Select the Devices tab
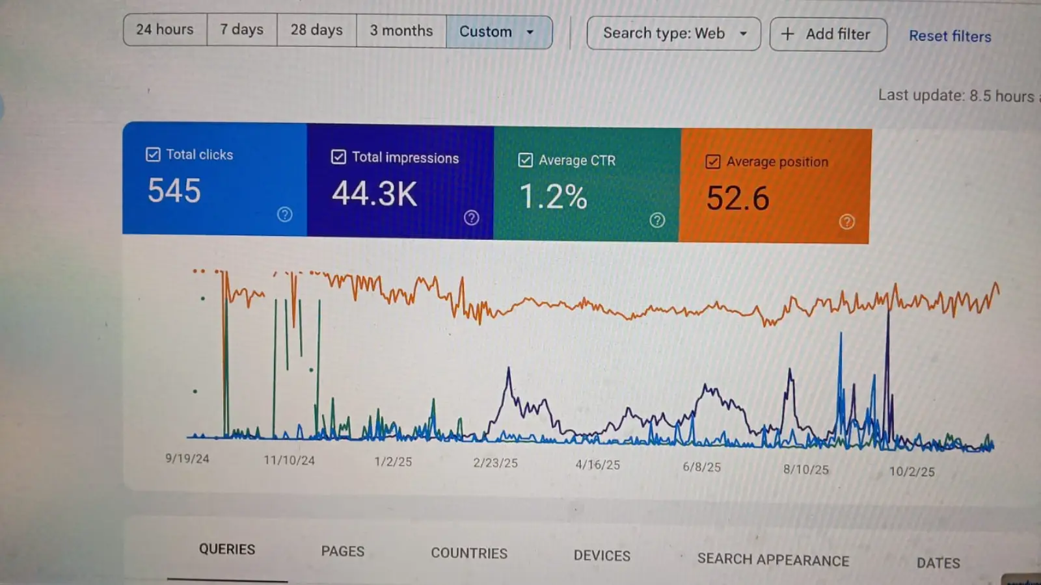Viewport: 1041px width, 585px height. pos(602,556)
